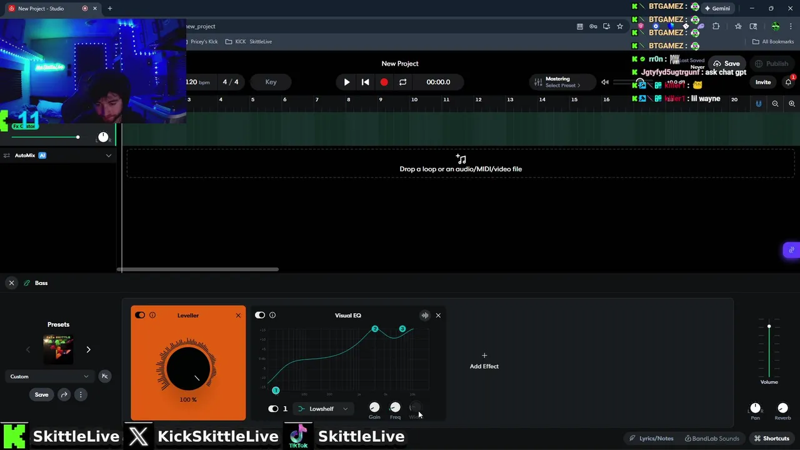Open BandLab Sounds panel
Screen dimensions: 800x450
(712, 438)
